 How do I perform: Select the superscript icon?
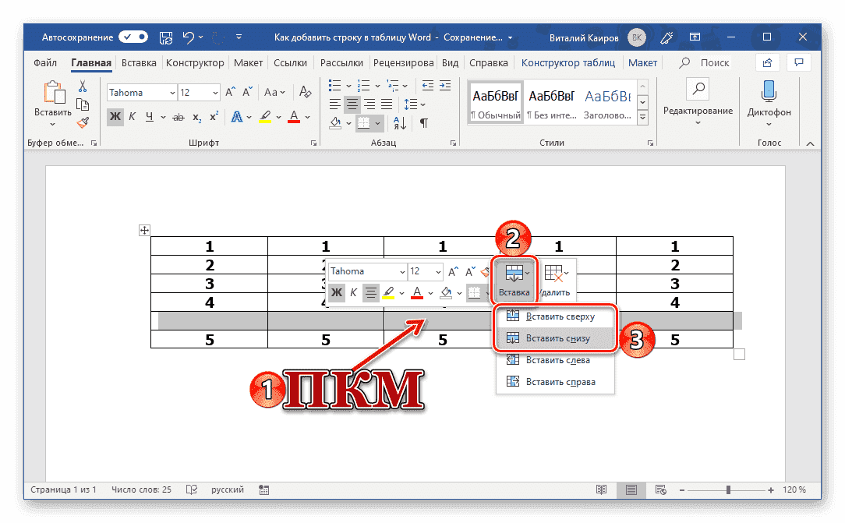pos(214,116)
